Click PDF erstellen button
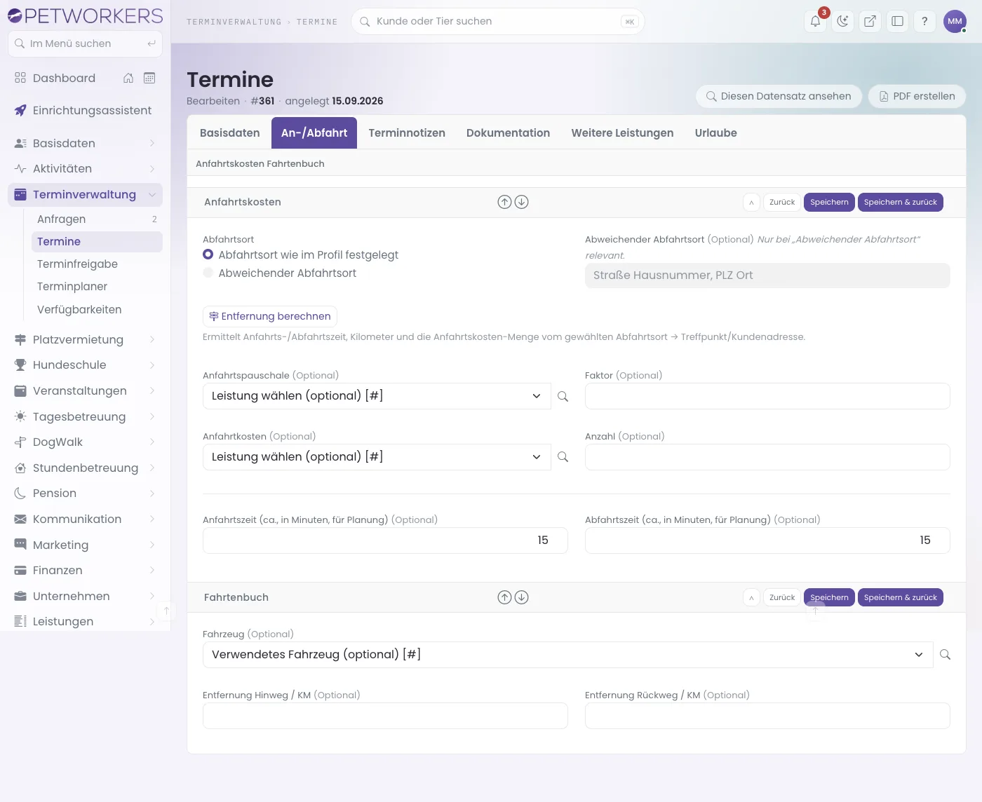Screen dimensions: 982x802 [x=917, y=96]
